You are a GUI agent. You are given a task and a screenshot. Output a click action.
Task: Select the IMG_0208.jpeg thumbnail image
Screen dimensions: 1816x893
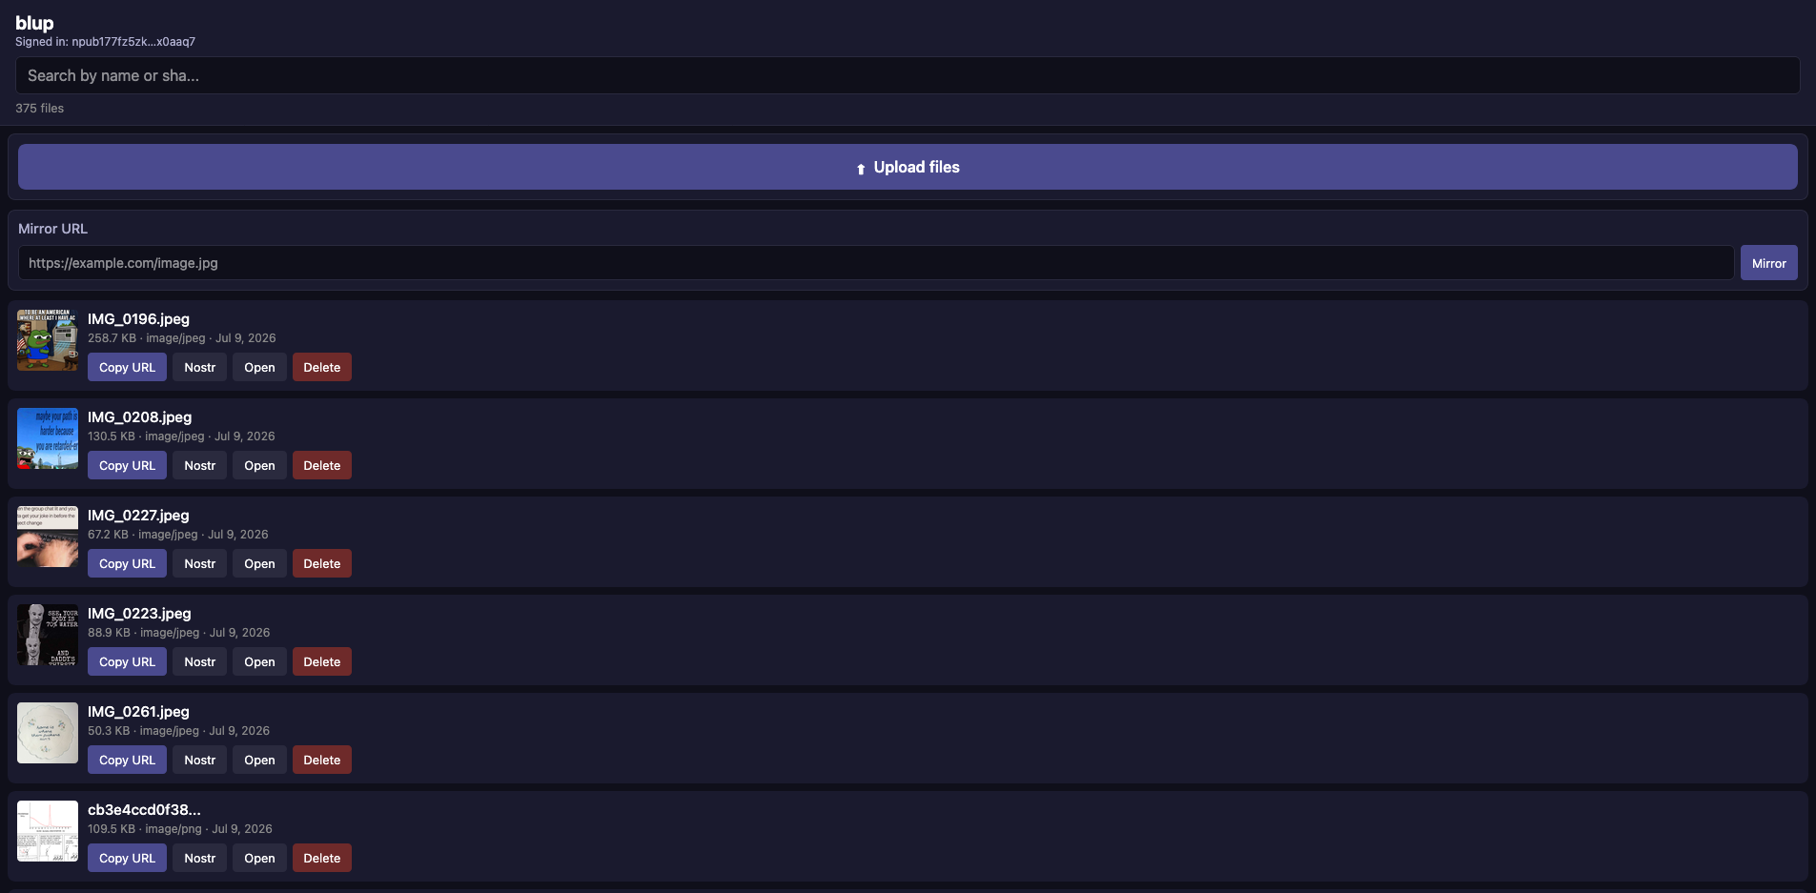point(48,438)
